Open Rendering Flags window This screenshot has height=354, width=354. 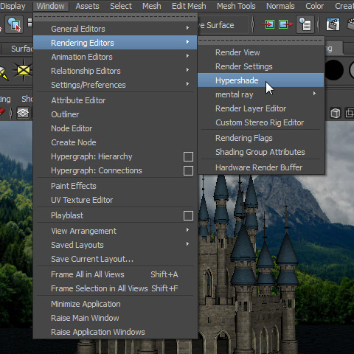click(260, 138)
